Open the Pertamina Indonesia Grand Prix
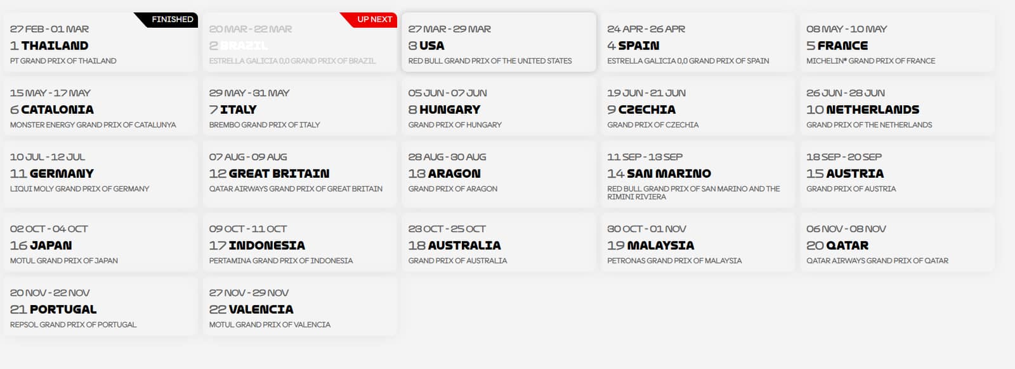1015x369 pixels. coord(299,244)
